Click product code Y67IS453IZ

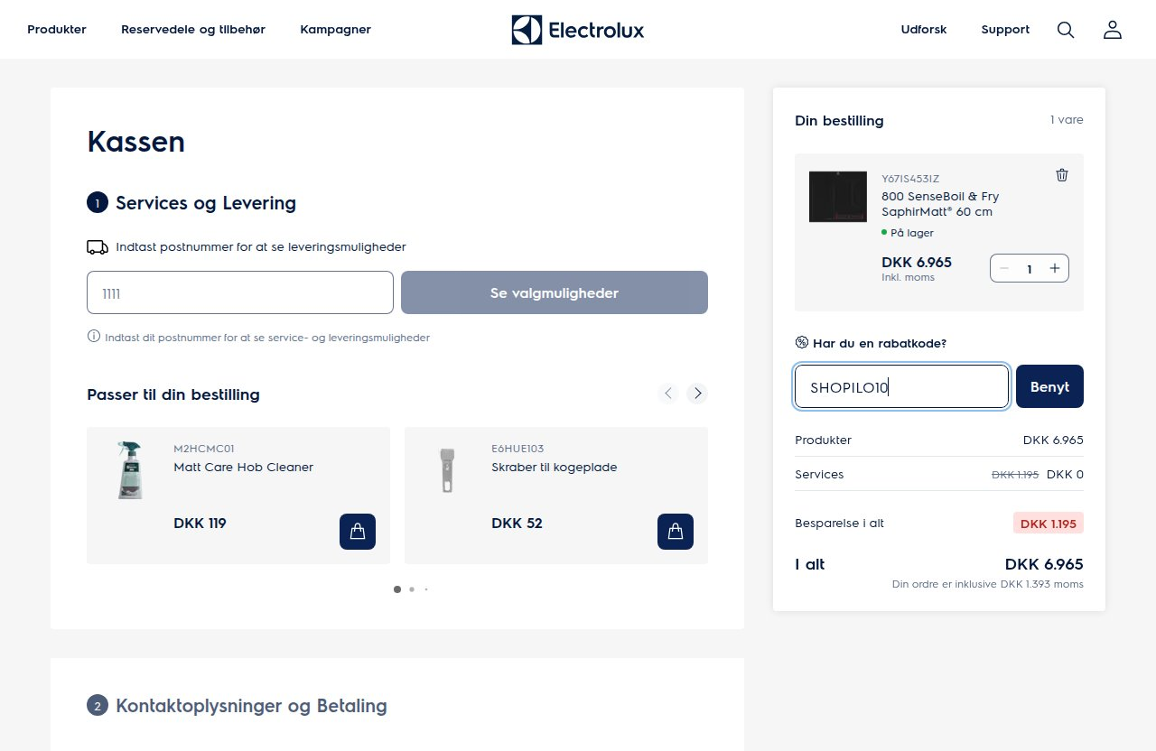tap(910, 179)
